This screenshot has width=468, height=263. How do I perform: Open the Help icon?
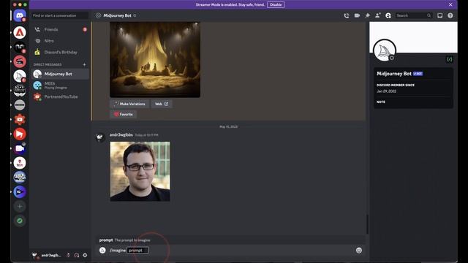(450, 15)
